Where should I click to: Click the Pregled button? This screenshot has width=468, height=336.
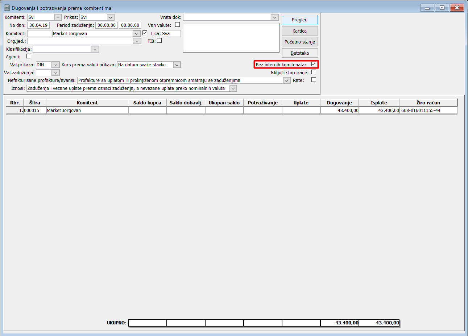click(300, 20)
